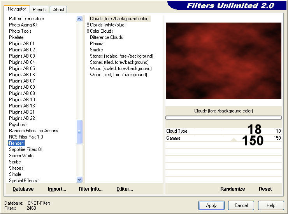Select Plugins AB 02 category
This screenshot has height=214, width=288.
click(22, 50)
